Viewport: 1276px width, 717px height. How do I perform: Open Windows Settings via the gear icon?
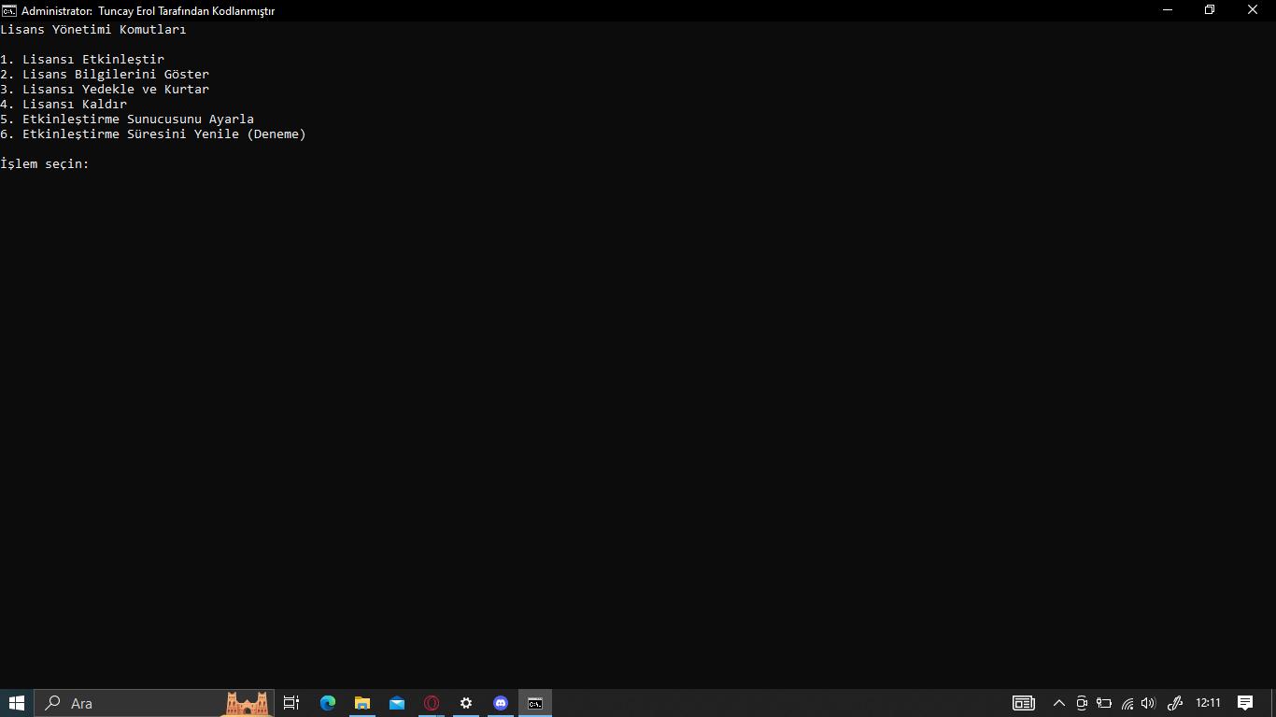(x=465, y=703)
